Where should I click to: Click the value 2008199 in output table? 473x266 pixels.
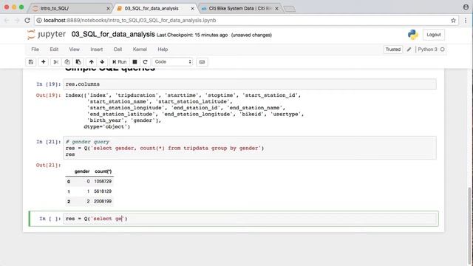click(103, 201)
